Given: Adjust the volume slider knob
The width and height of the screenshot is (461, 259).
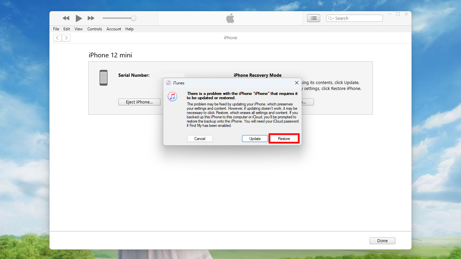Looking at the screenshot, I should [134, 18].
